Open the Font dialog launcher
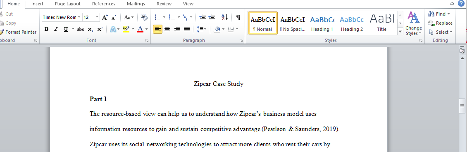 click(x=147, y=41)
